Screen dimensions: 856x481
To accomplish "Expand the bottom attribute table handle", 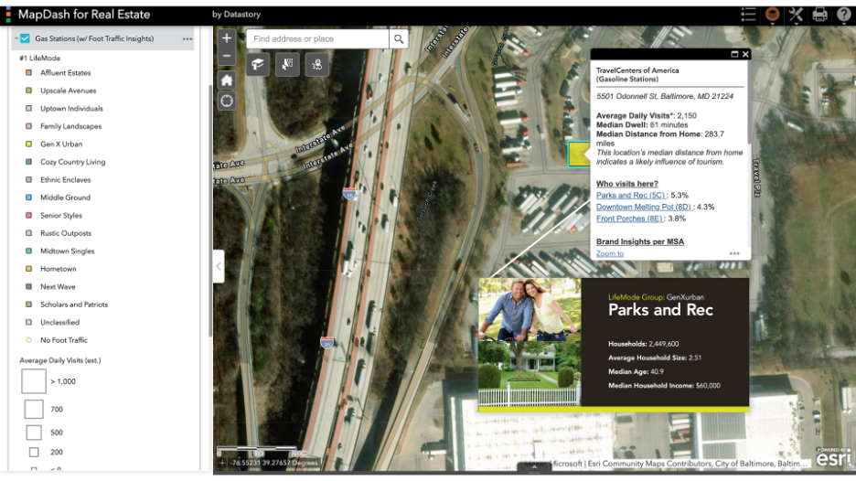I will (x=534, y=468).
